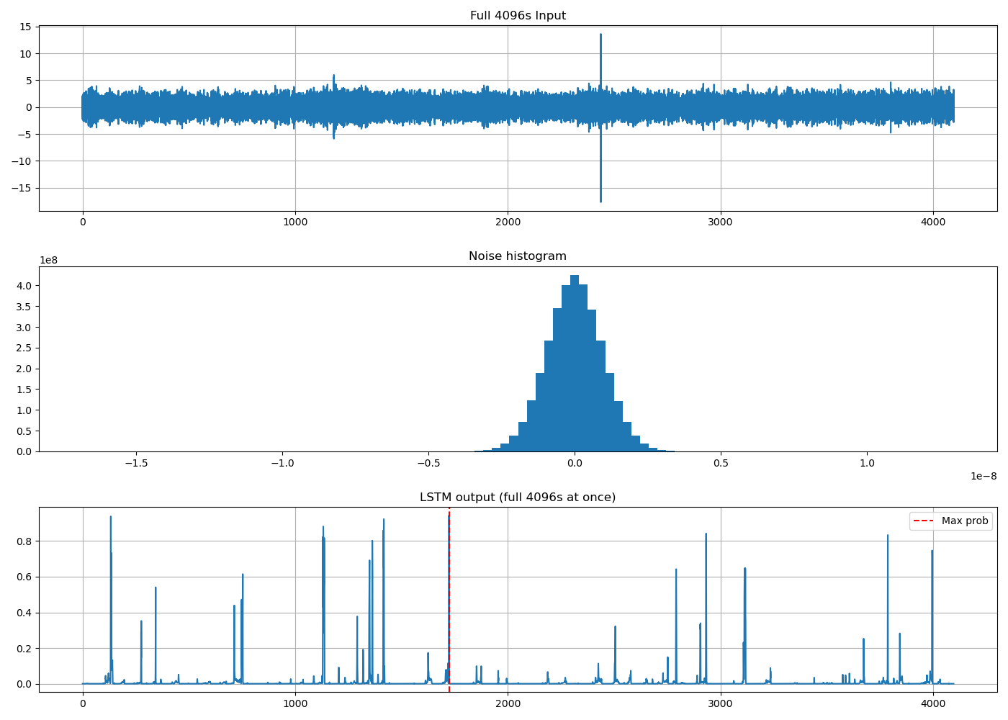This screenshot has width=1008, height=720.
Task: Click the peak bar of the noise histogram
Action: pyautogui.click(x=575, y=363)
